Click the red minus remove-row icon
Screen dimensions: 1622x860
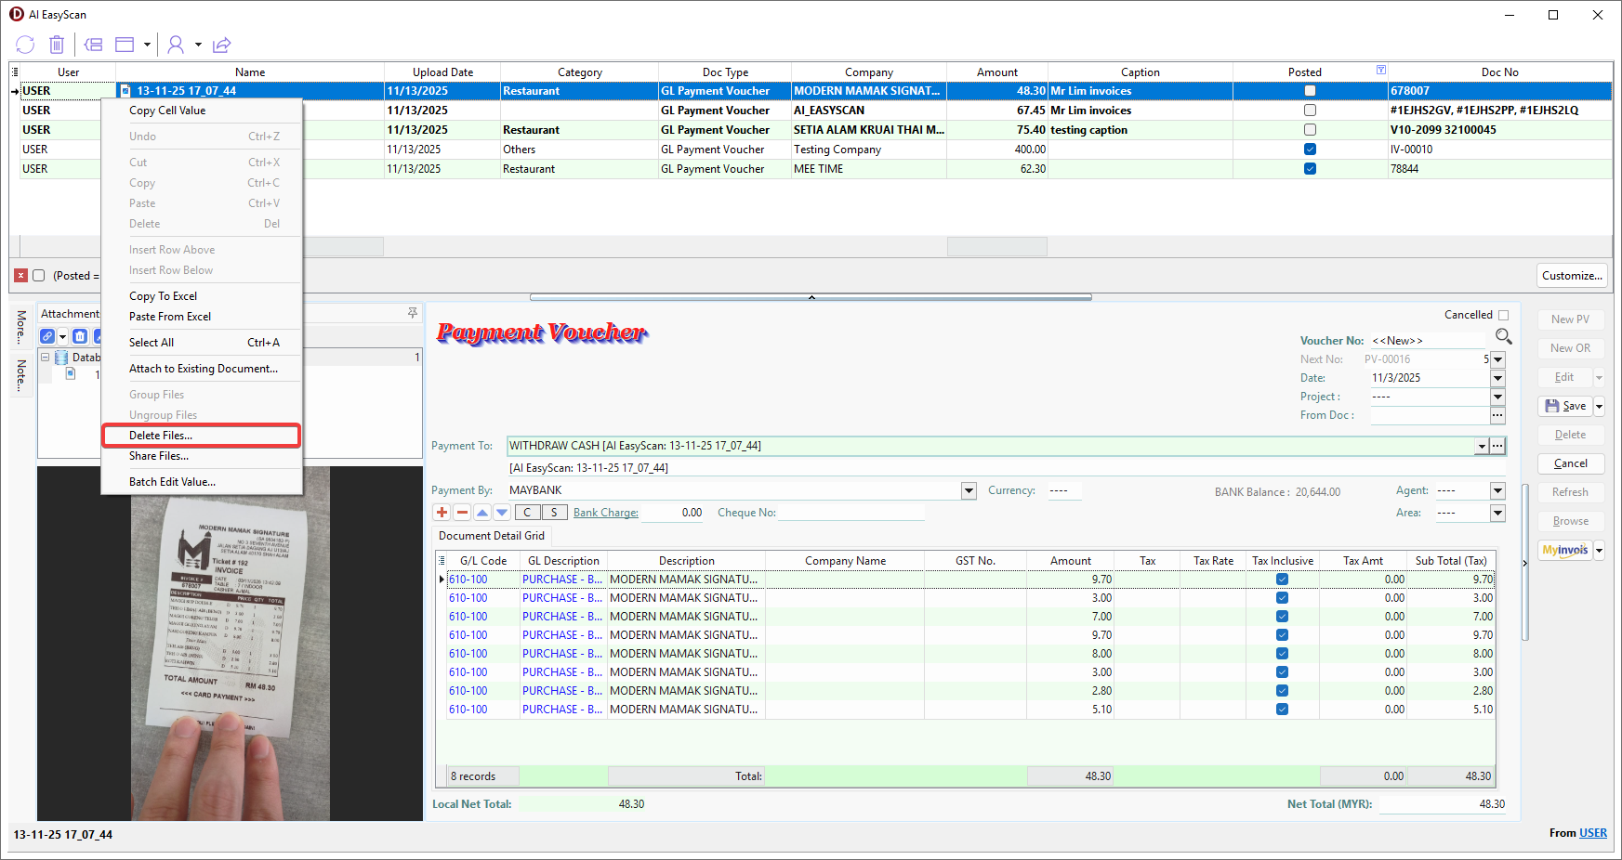[x=462, y=513]
